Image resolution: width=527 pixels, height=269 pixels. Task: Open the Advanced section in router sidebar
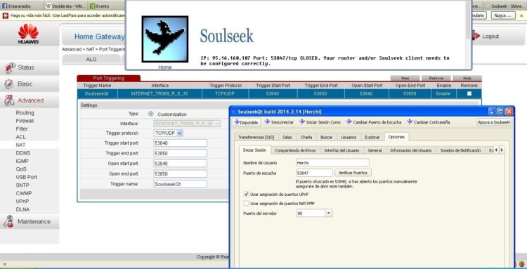click(x=30, y=100)
